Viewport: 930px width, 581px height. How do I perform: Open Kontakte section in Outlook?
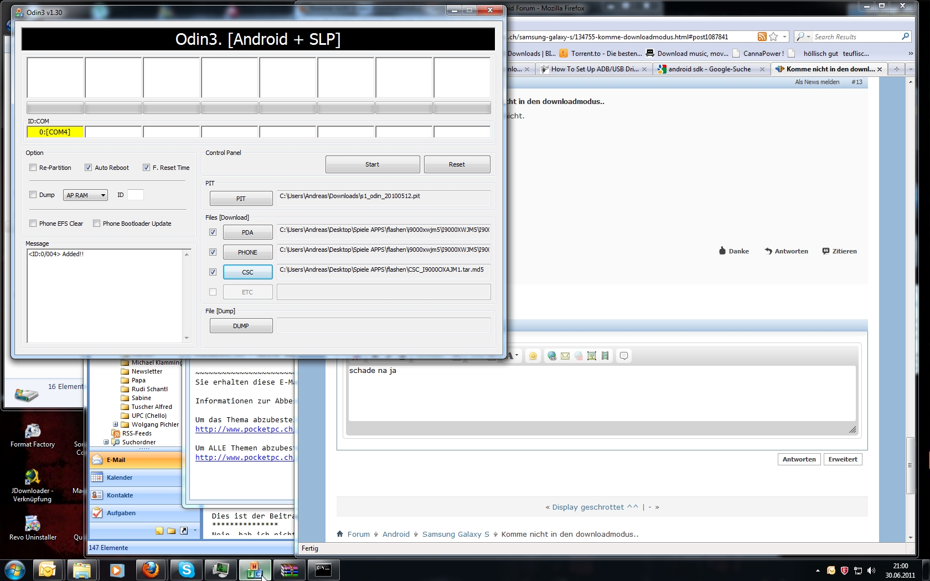pos(136,495)
